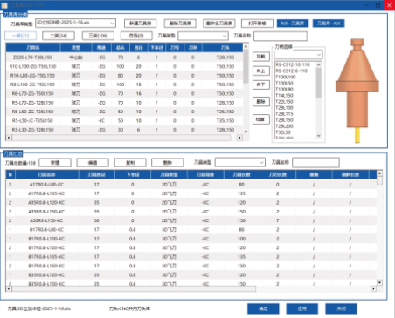Viewport: 395px width, 318px height.
Task: Click the 编辑 button in lower panel
Action: (x=93, y=163)
